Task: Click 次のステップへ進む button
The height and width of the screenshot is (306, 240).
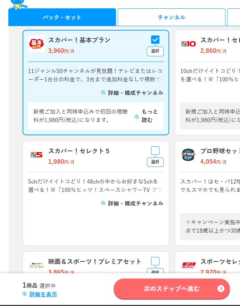Action: [172, 289]
